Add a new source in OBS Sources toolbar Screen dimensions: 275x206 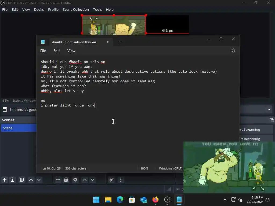(58, 180)
